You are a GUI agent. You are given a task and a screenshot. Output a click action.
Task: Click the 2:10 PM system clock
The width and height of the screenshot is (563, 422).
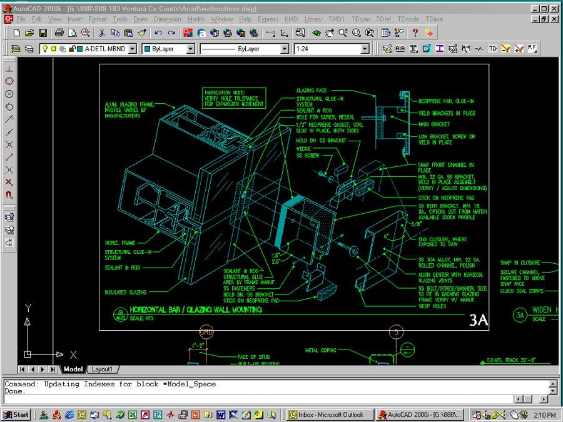click(544, 415)
